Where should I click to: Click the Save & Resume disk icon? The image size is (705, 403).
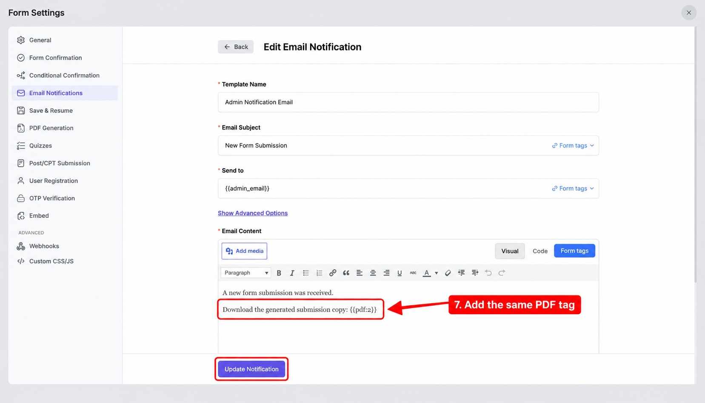click(21, 110)
